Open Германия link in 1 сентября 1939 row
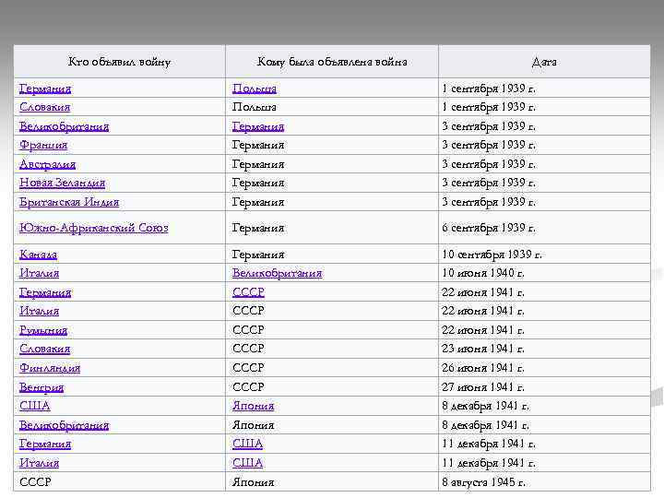The height and width of the screenshot is (498, 664). [x=45, y=89]
